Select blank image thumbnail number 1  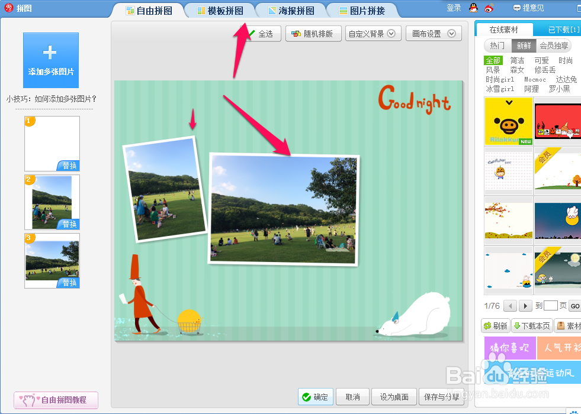pyautogui.click(x=52, y=144)
